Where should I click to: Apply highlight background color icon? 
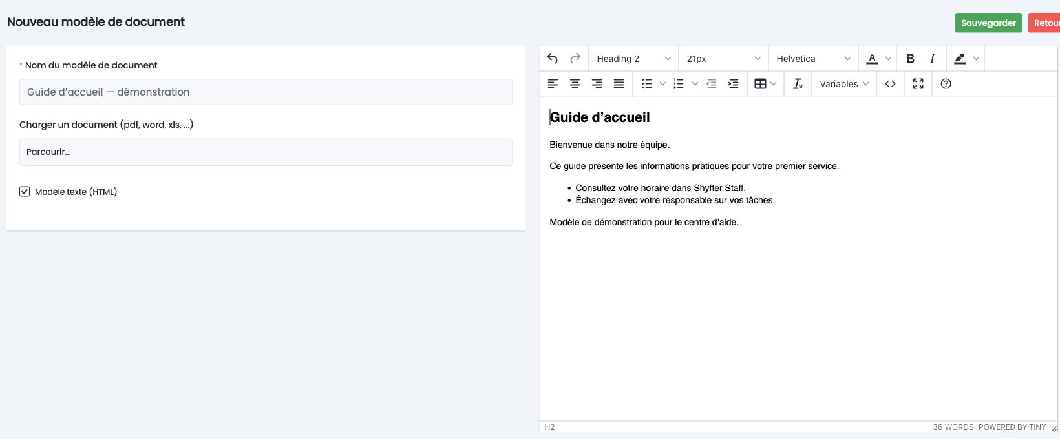960,58
